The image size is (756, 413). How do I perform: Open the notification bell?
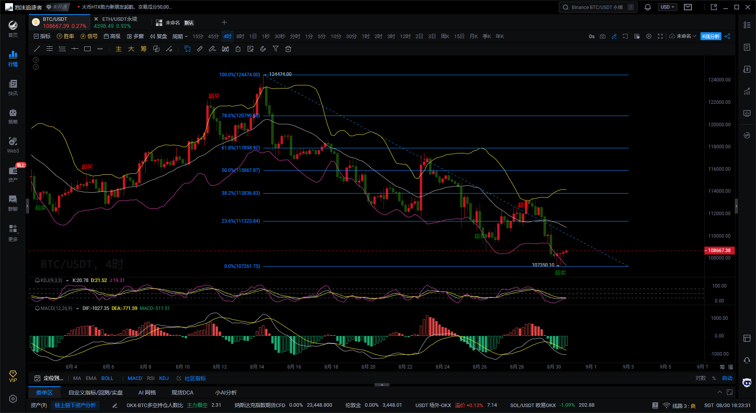[x=648, y=7]
